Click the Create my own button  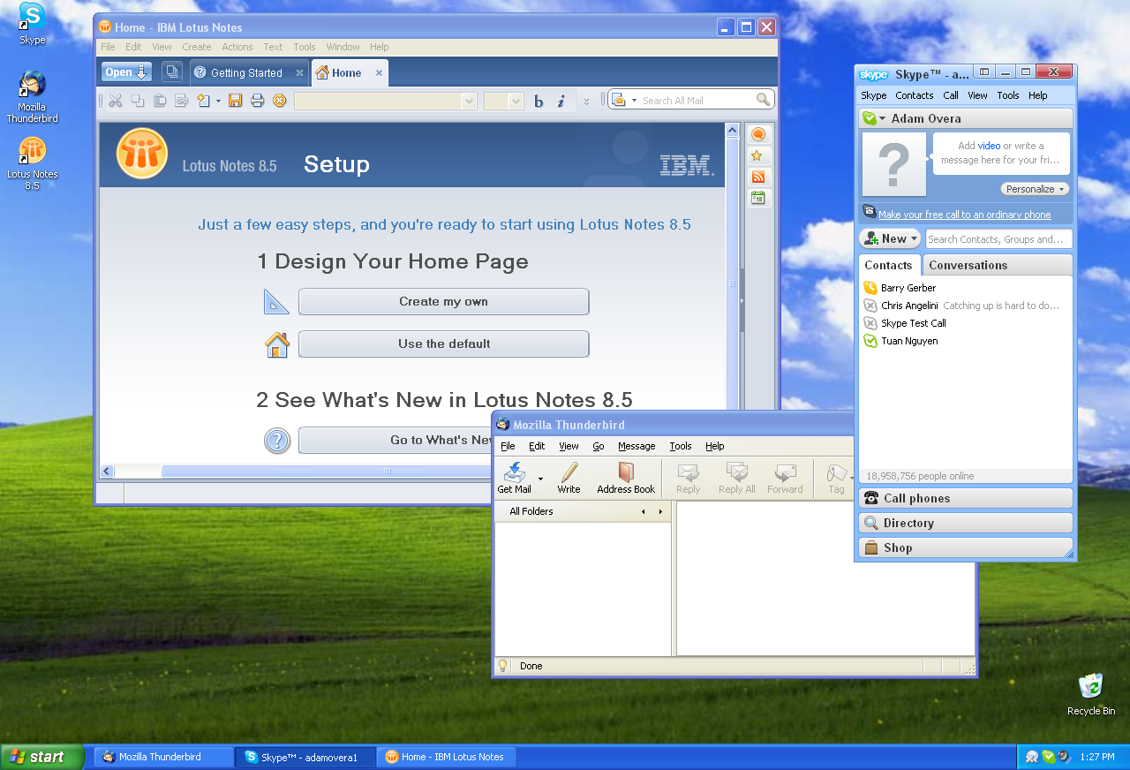(x=443, y=301)
